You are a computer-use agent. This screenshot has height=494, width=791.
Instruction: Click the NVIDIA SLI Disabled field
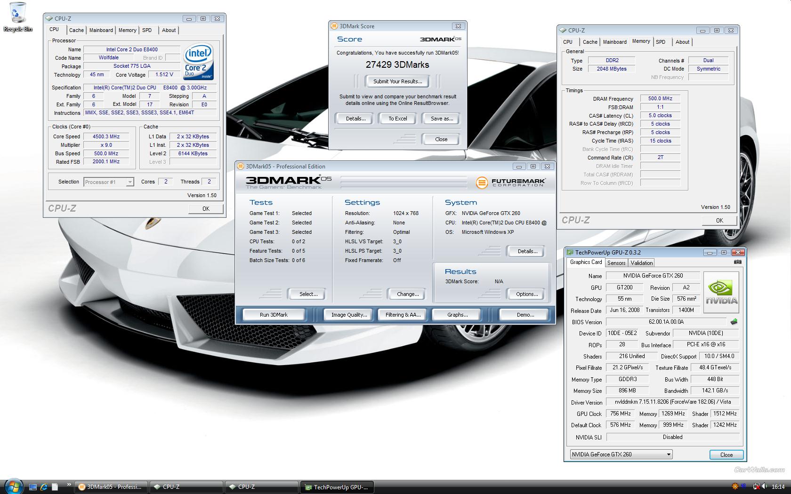click(672, 437)
